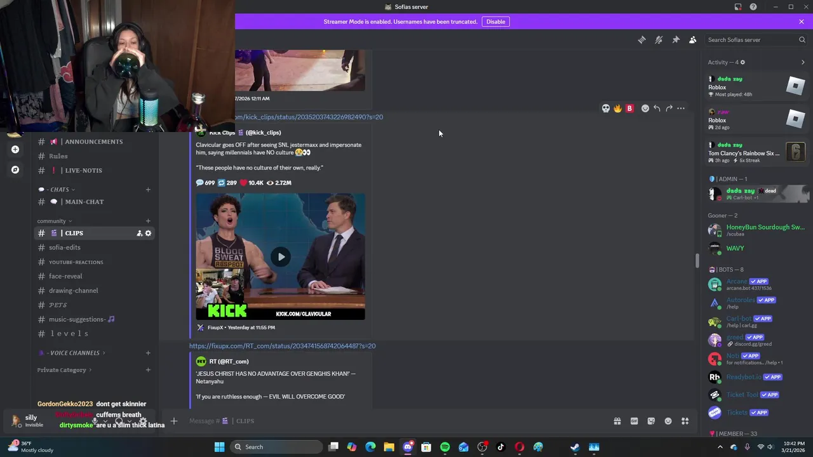
Task: React with the skull emoji
Action: tap(606, 109)
